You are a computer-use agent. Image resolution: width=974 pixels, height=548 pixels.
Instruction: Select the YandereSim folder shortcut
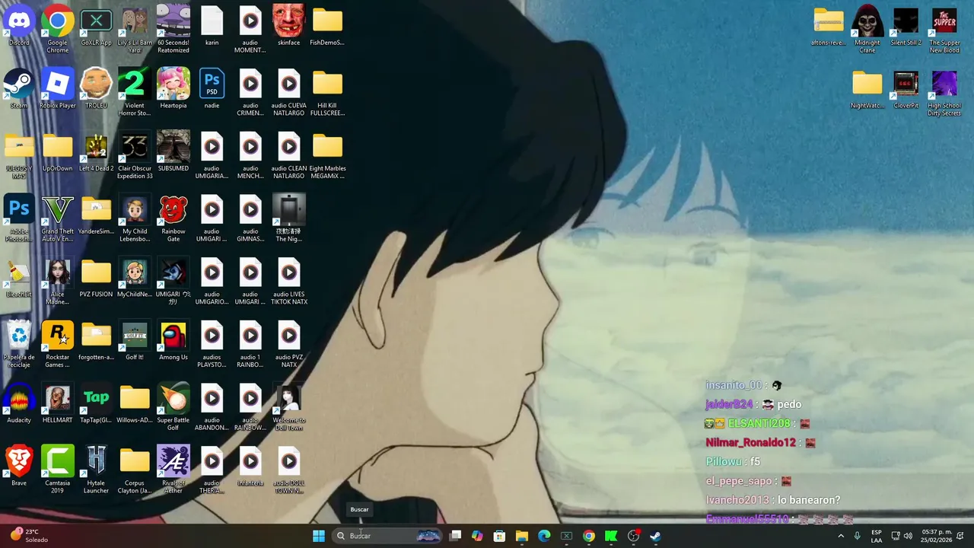coord(96,215)
